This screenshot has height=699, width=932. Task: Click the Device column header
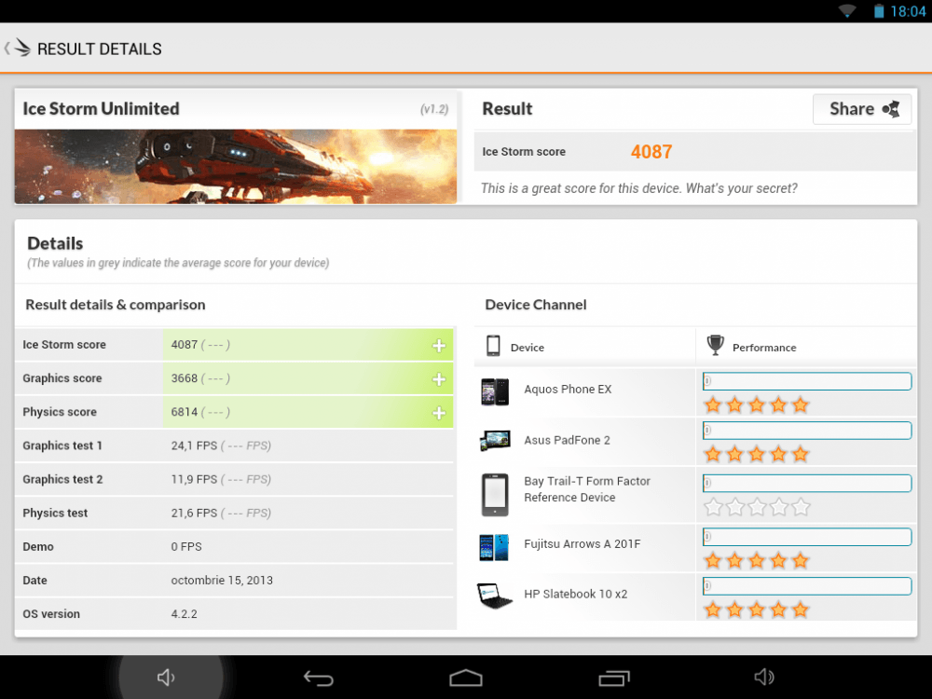(527, 348)
